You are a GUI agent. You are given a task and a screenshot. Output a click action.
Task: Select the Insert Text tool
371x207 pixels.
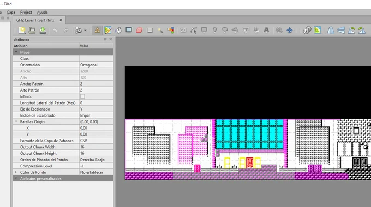click(266, 30)
